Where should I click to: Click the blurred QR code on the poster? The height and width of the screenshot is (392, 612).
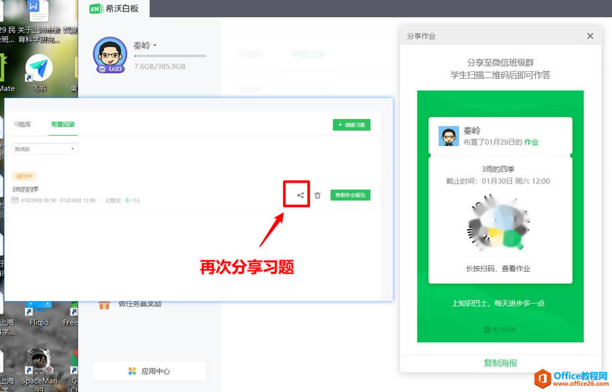tap(498, 222)
